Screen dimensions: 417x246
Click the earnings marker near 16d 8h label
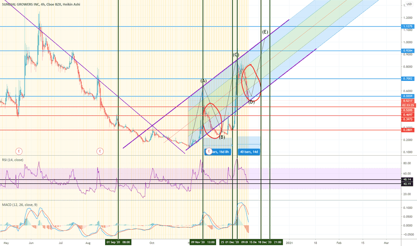[x=209, y=151]
